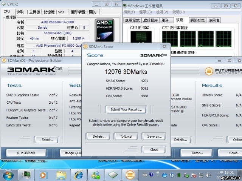Switch to 應用程式 tab in Task Manager

pyautogui.click(x=132, y=20)
